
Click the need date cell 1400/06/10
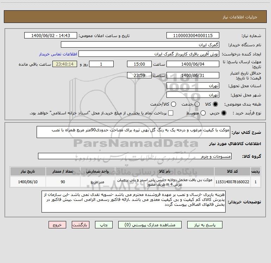[28, 182]
